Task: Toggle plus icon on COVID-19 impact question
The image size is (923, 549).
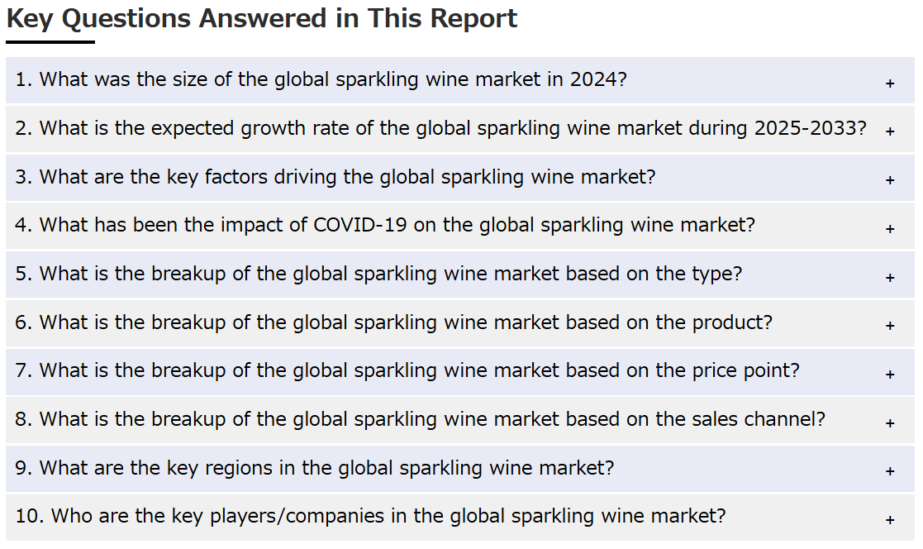Action: [889, 228]
